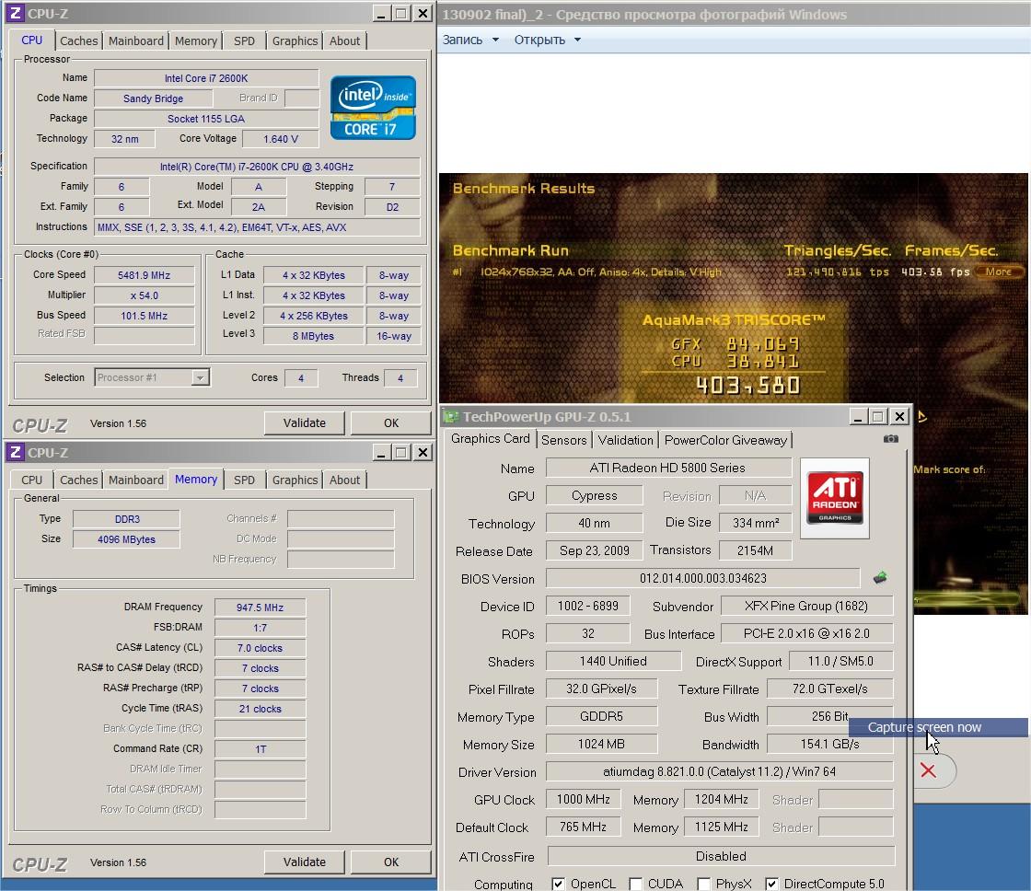
Task: Open About tab in lower CPU-Z window
Action: coord(344,480)
